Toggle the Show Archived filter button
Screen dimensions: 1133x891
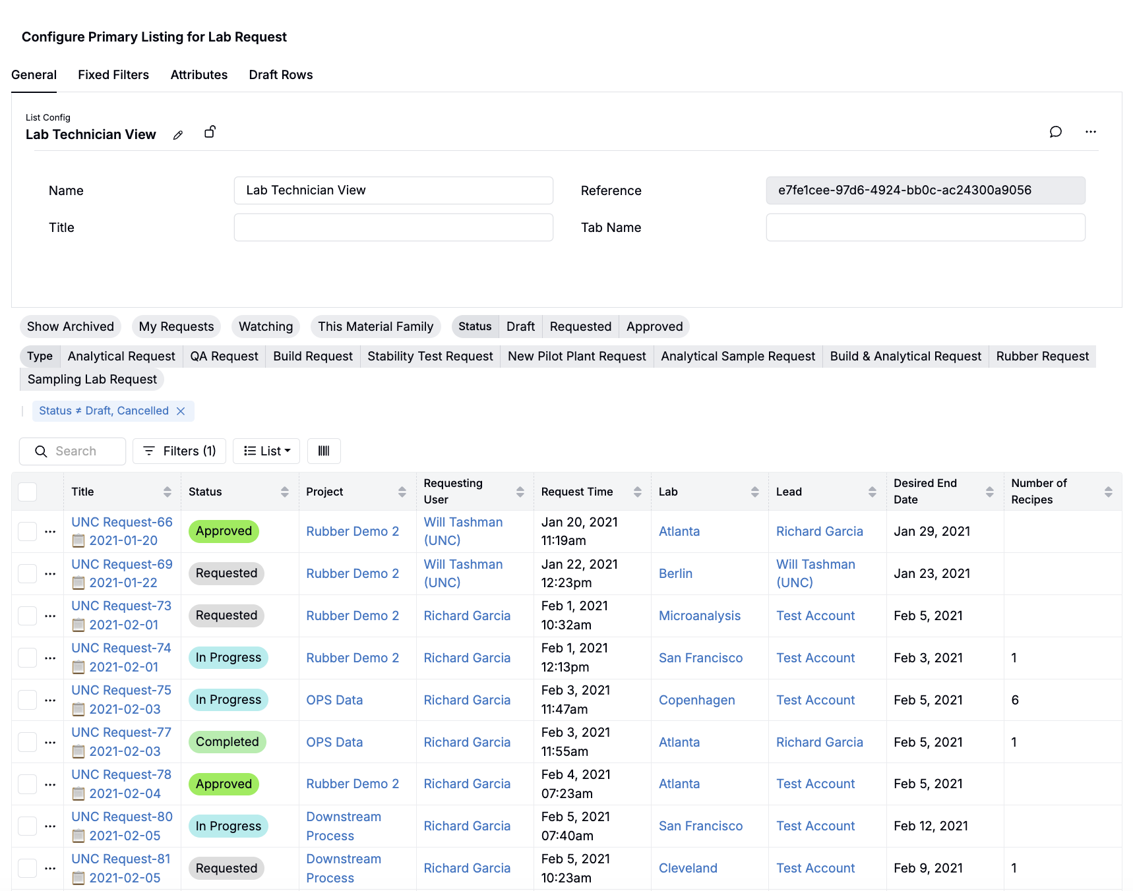pos(71,327)
